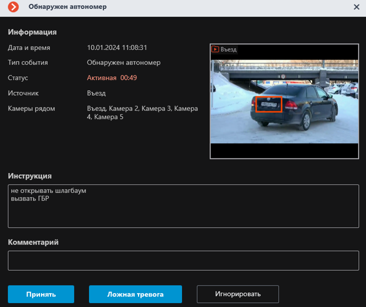366x307 pixels.
Task: Click the 'Игнорировать' button
Action: click(238, 294)
